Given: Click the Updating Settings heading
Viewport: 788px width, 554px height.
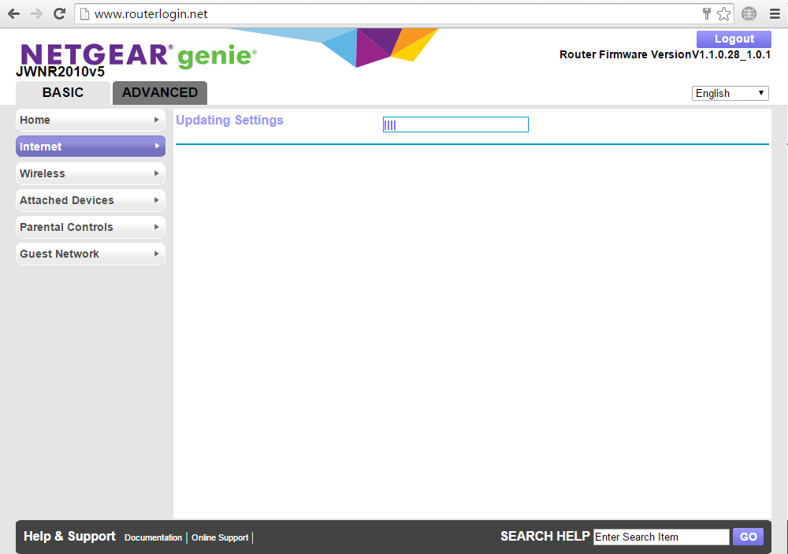Looking at the screenshot, I should [229, 120].
